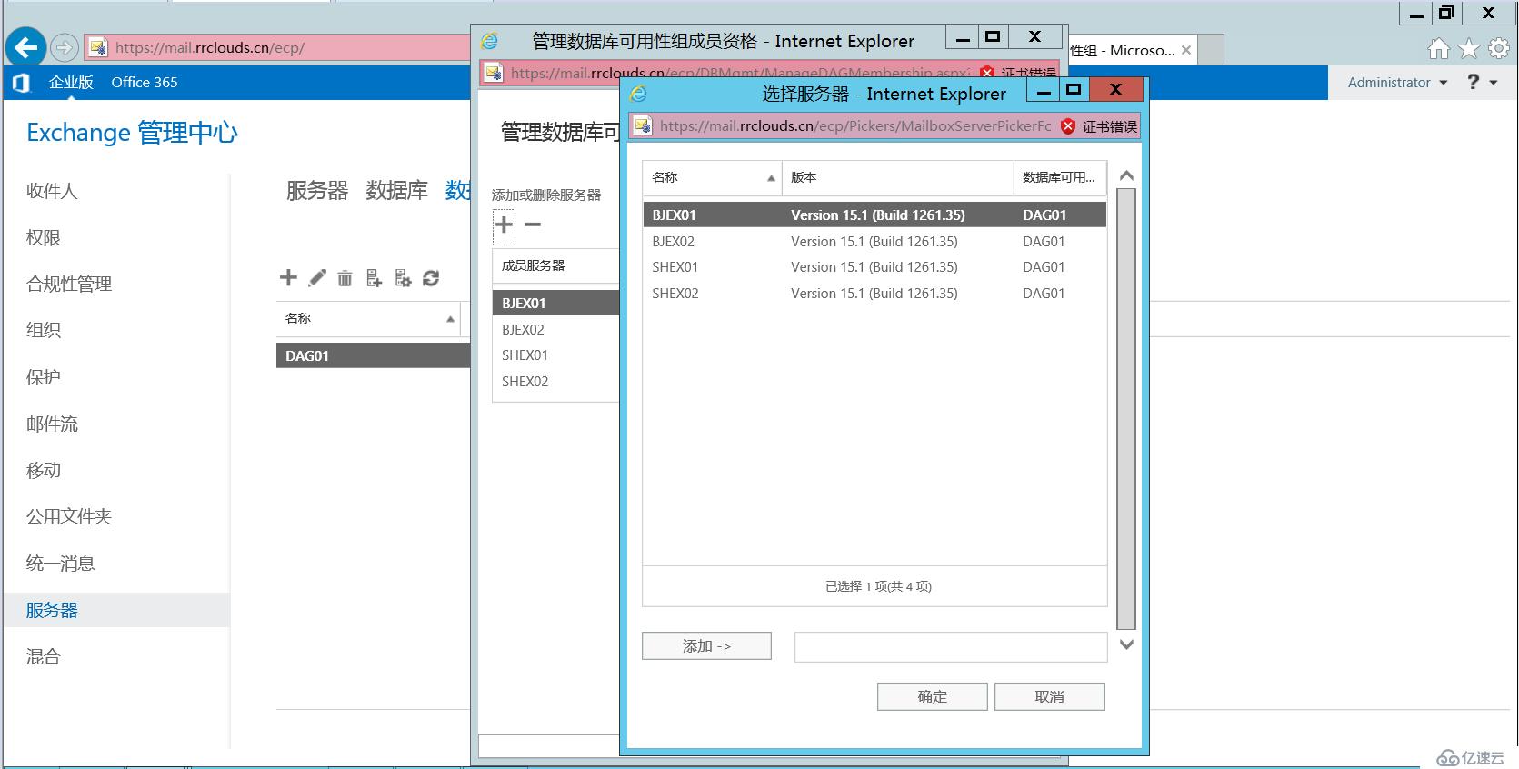Screen dimensions: 1519x769
Task: Switch to Office 365 header tab
Action: 145,82
